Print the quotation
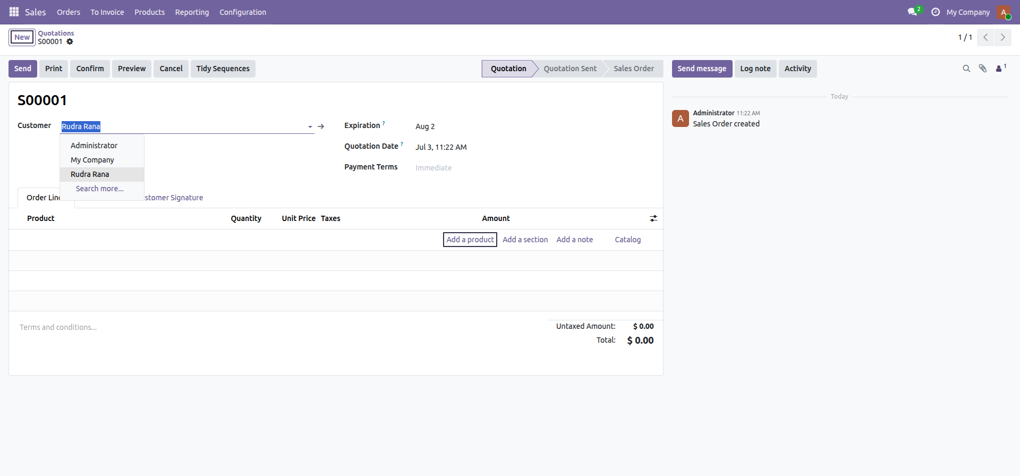Viewport: 1020px width, 476px height. 54,69
